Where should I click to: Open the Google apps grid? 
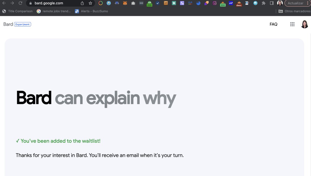pyautogui.click(x=292, y=24)
